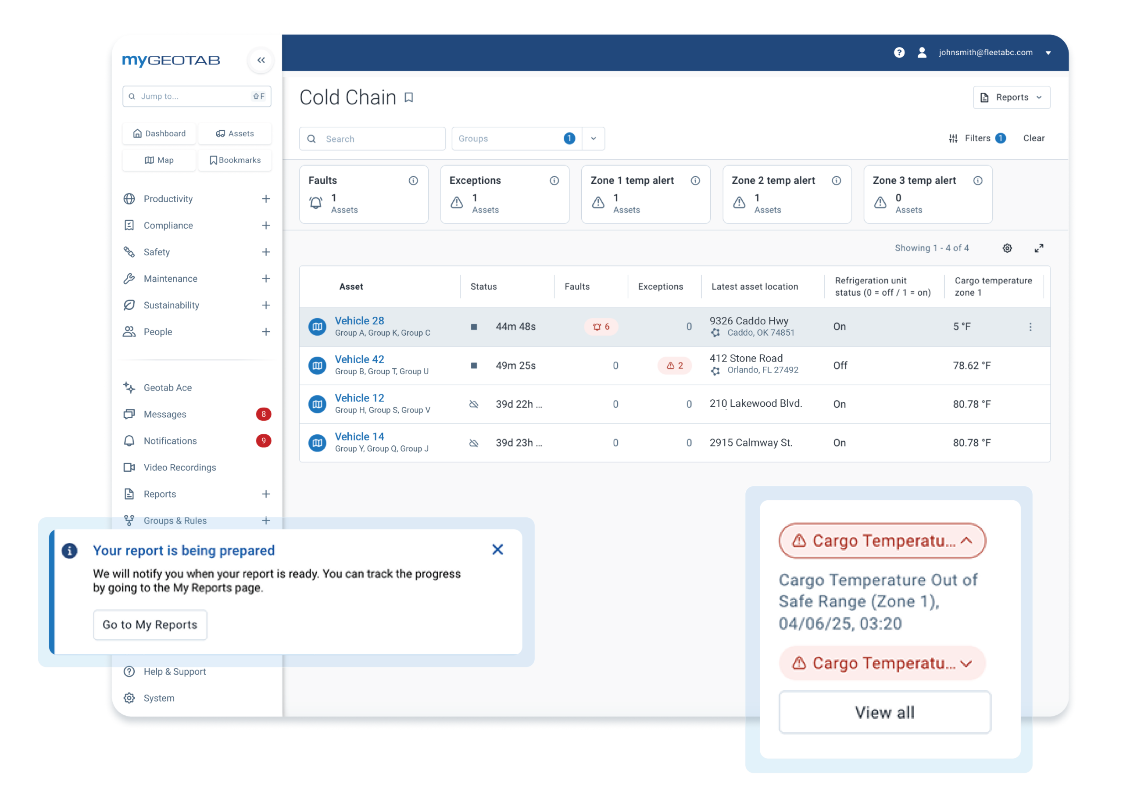Open the Filters panel
Image resolution: width=1123 pixels, height=799 pixels.
click(x=977, y=138)
